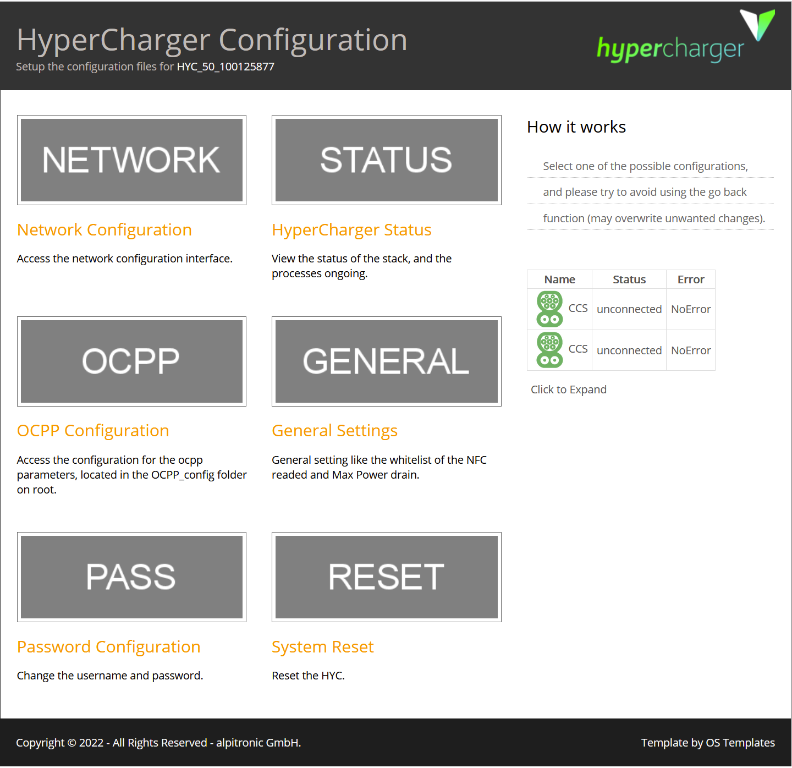The height and width of the screenshot is (768, 792).
Task: Click the PASS tile image
Action: (x=131, y=577)
